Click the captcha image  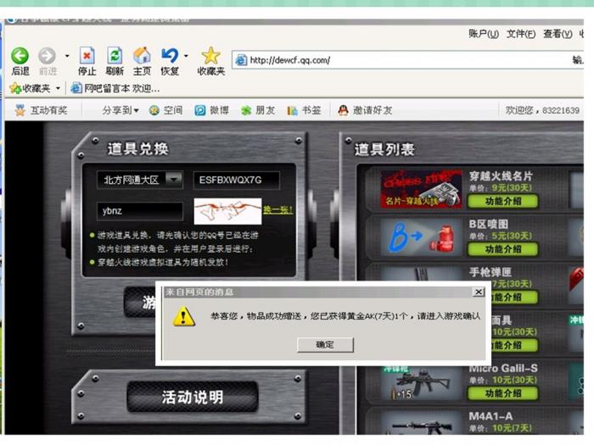227,211
